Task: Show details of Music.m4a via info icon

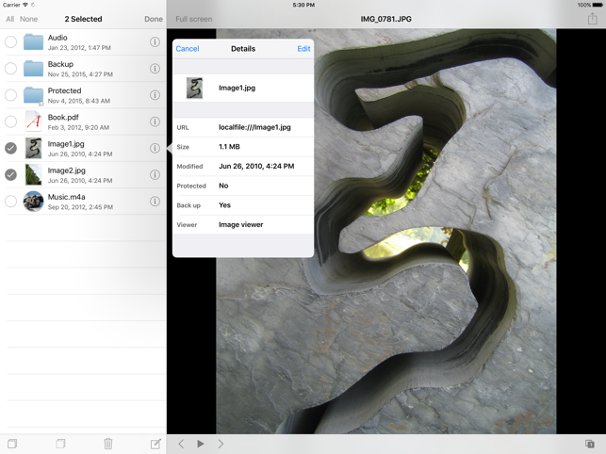Action: [155, 201]
